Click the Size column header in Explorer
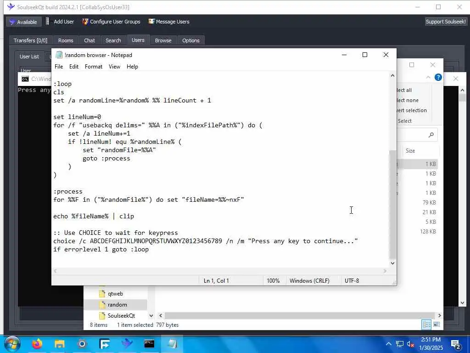Viewport: 470px width, 353px height. click(410, 151)
